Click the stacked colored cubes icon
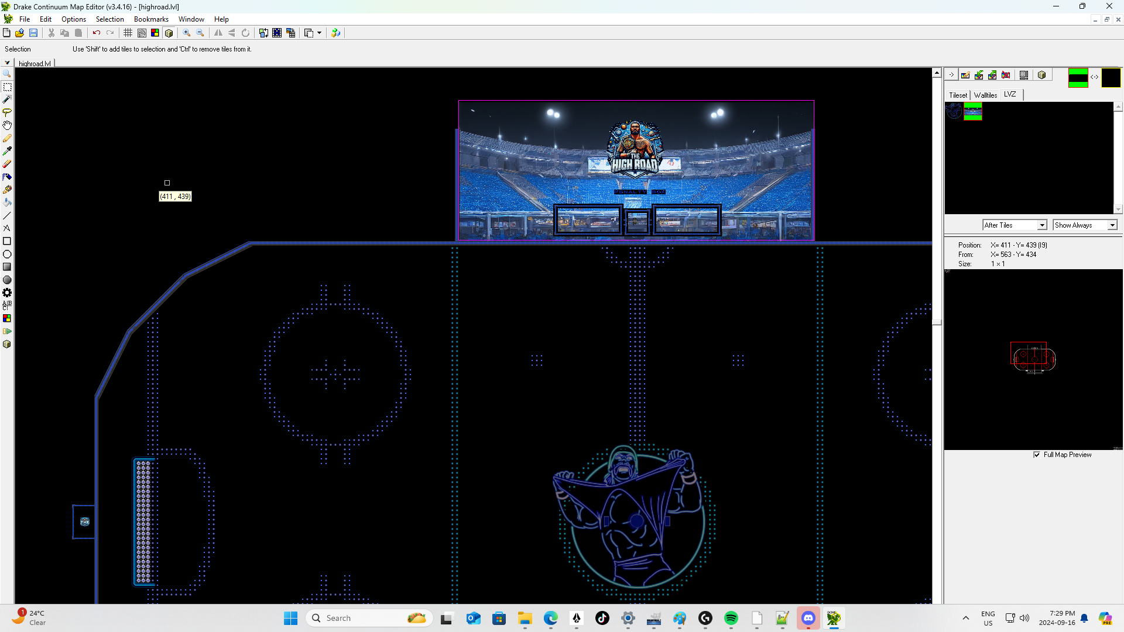 tap(335, 33)
